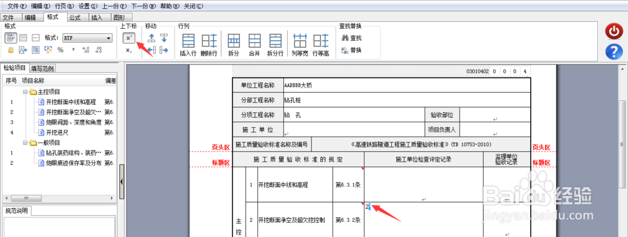Toggle the second format style button
628x237 pixels.
[23, 38]
